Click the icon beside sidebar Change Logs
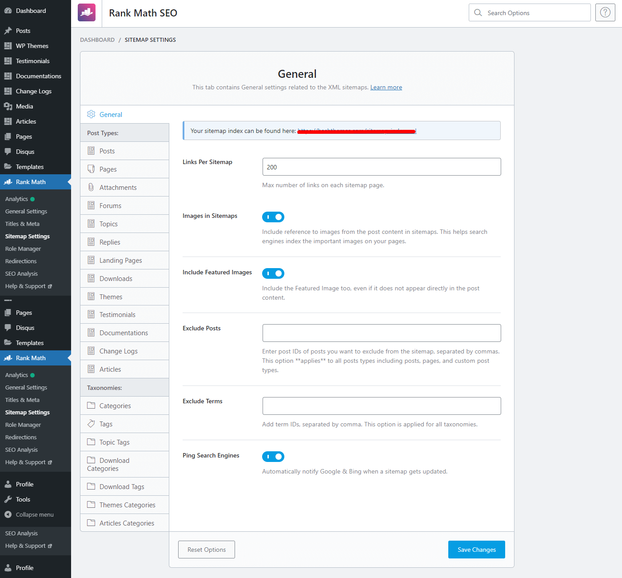622x578 pixels. (8, 91)
